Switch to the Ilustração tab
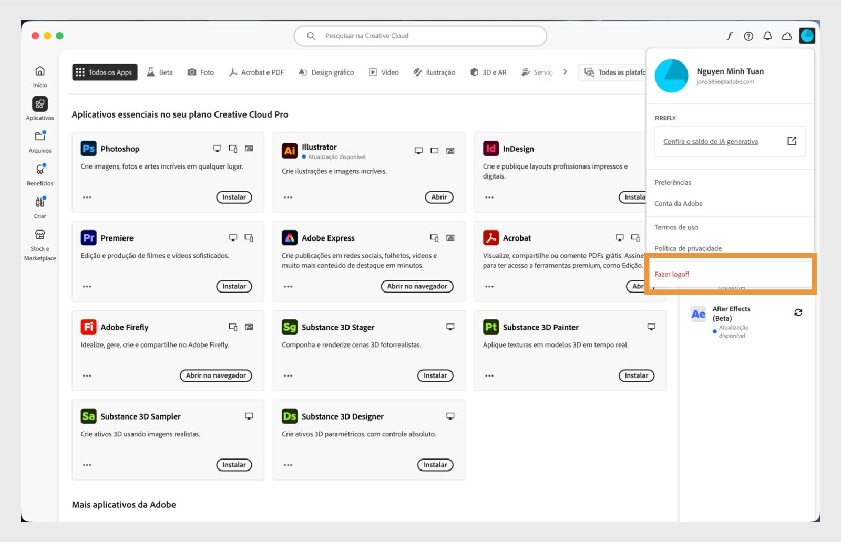Image resolution: width=841 pixels, height=543 pixels. (x=434, y=72)
